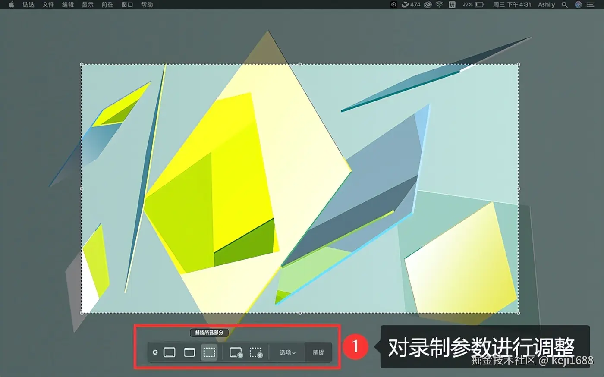
Task: Open the Ashily user menu
Action: 547,4
